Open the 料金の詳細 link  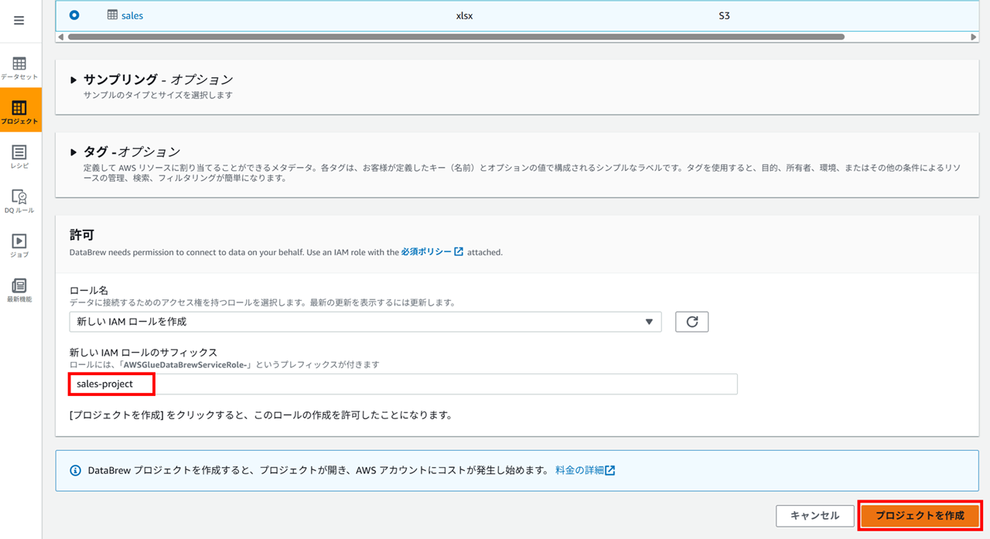[x=585, y=470]
